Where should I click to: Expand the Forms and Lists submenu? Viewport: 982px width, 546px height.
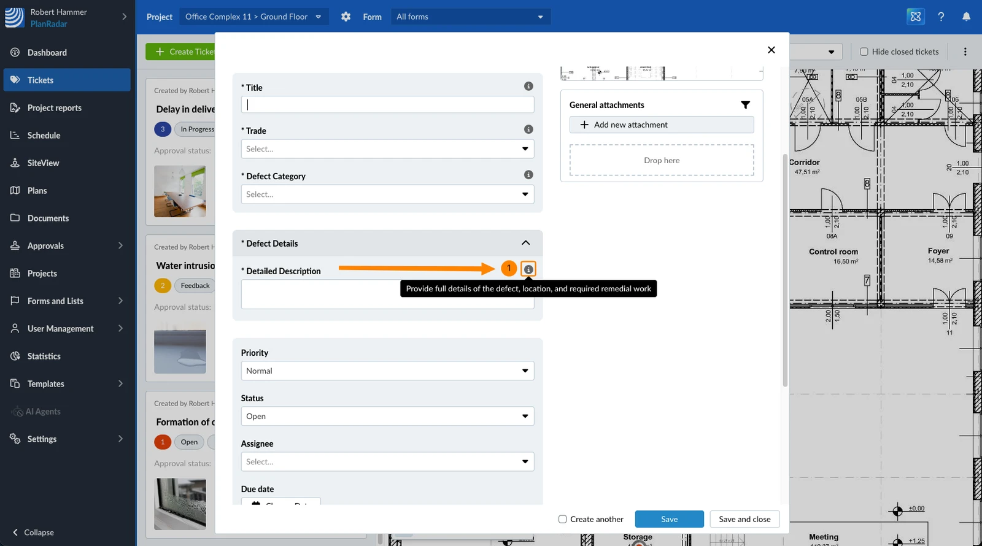[x=120, y=301]
